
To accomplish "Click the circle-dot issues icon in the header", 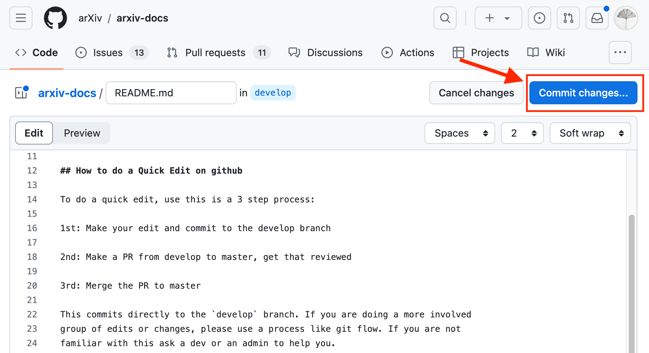I will point(539,18).
